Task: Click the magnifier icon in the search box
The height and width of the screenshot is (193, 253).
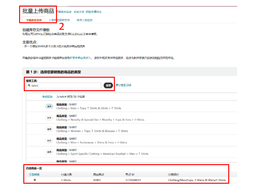Action: coord(29,85)
